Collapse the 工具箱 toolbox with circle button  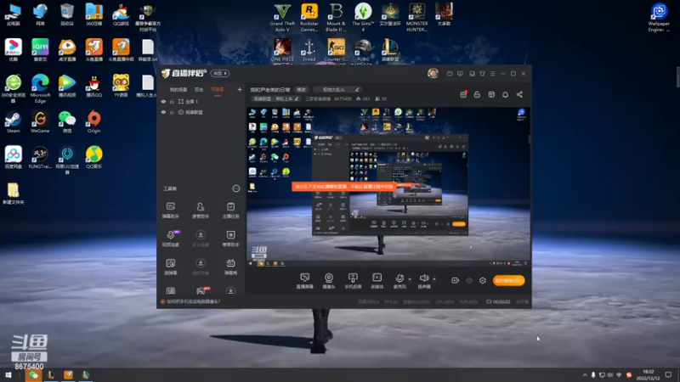236,188
